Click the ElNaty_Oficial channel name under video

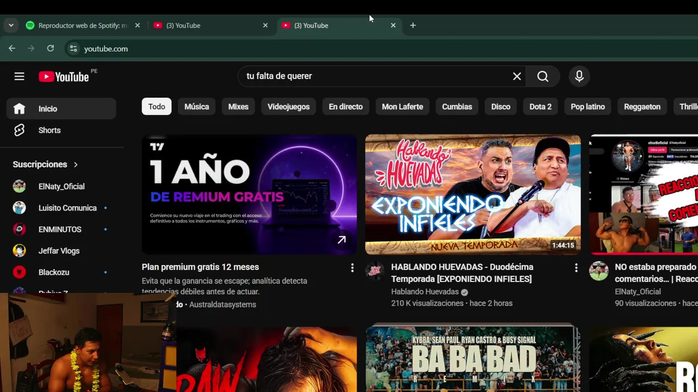(x=638, y=292)
